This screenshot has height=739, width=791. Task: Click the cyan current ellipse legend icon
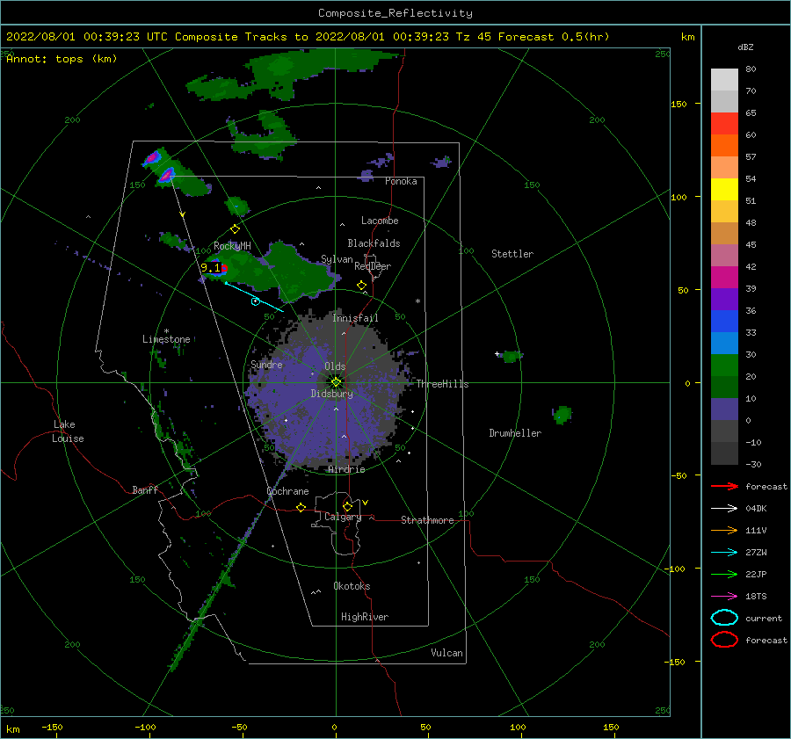[x=724, y=618]
